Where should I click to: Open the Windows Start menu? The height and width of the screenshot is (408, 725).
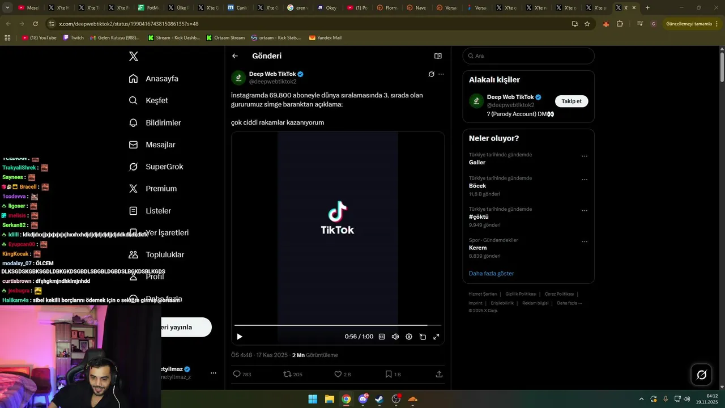tap(313, 399)
